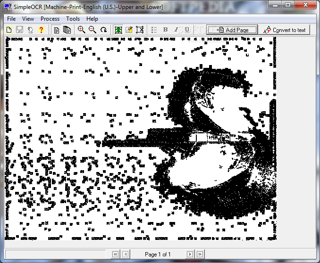The height and width of the screenshot is (263, 320).
Task: Rotate the page with the rotate arrow icon
Action: tap(104, 30)
